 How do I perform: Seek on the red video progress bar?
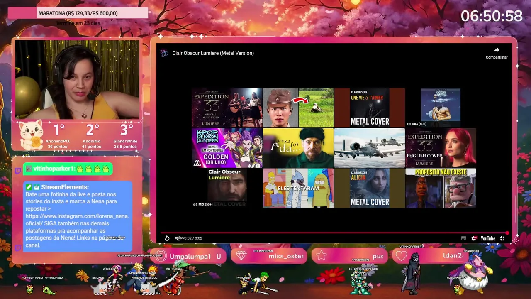(x=334, y=233)
